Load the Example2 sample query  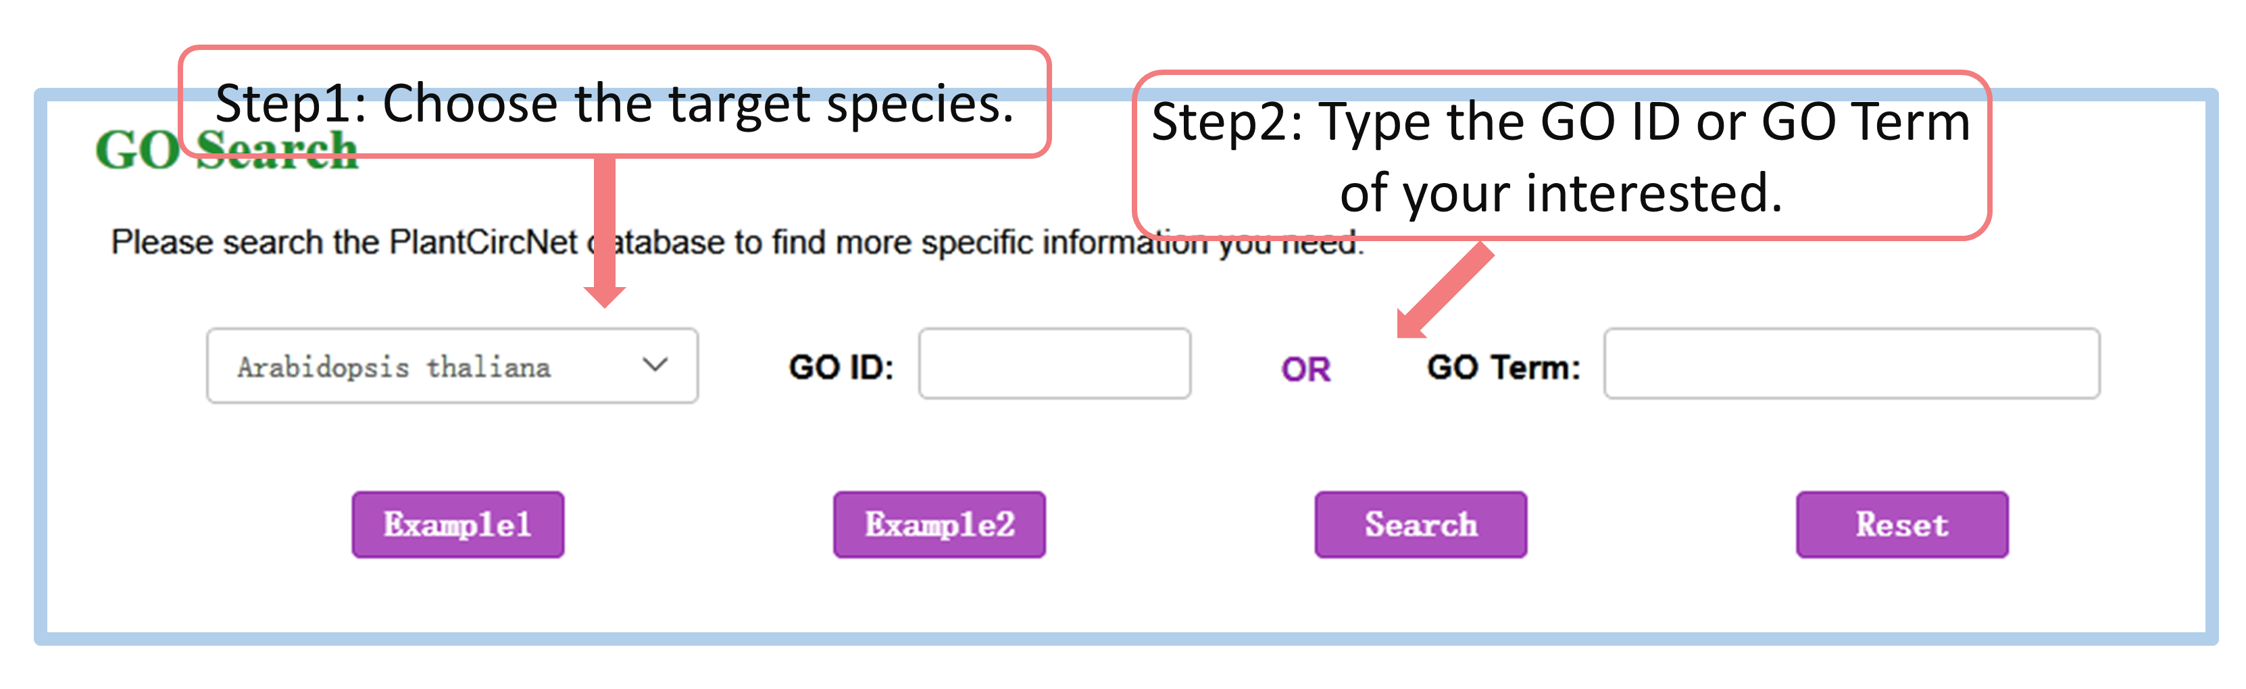pyautogui.click(x=939, y=524)
